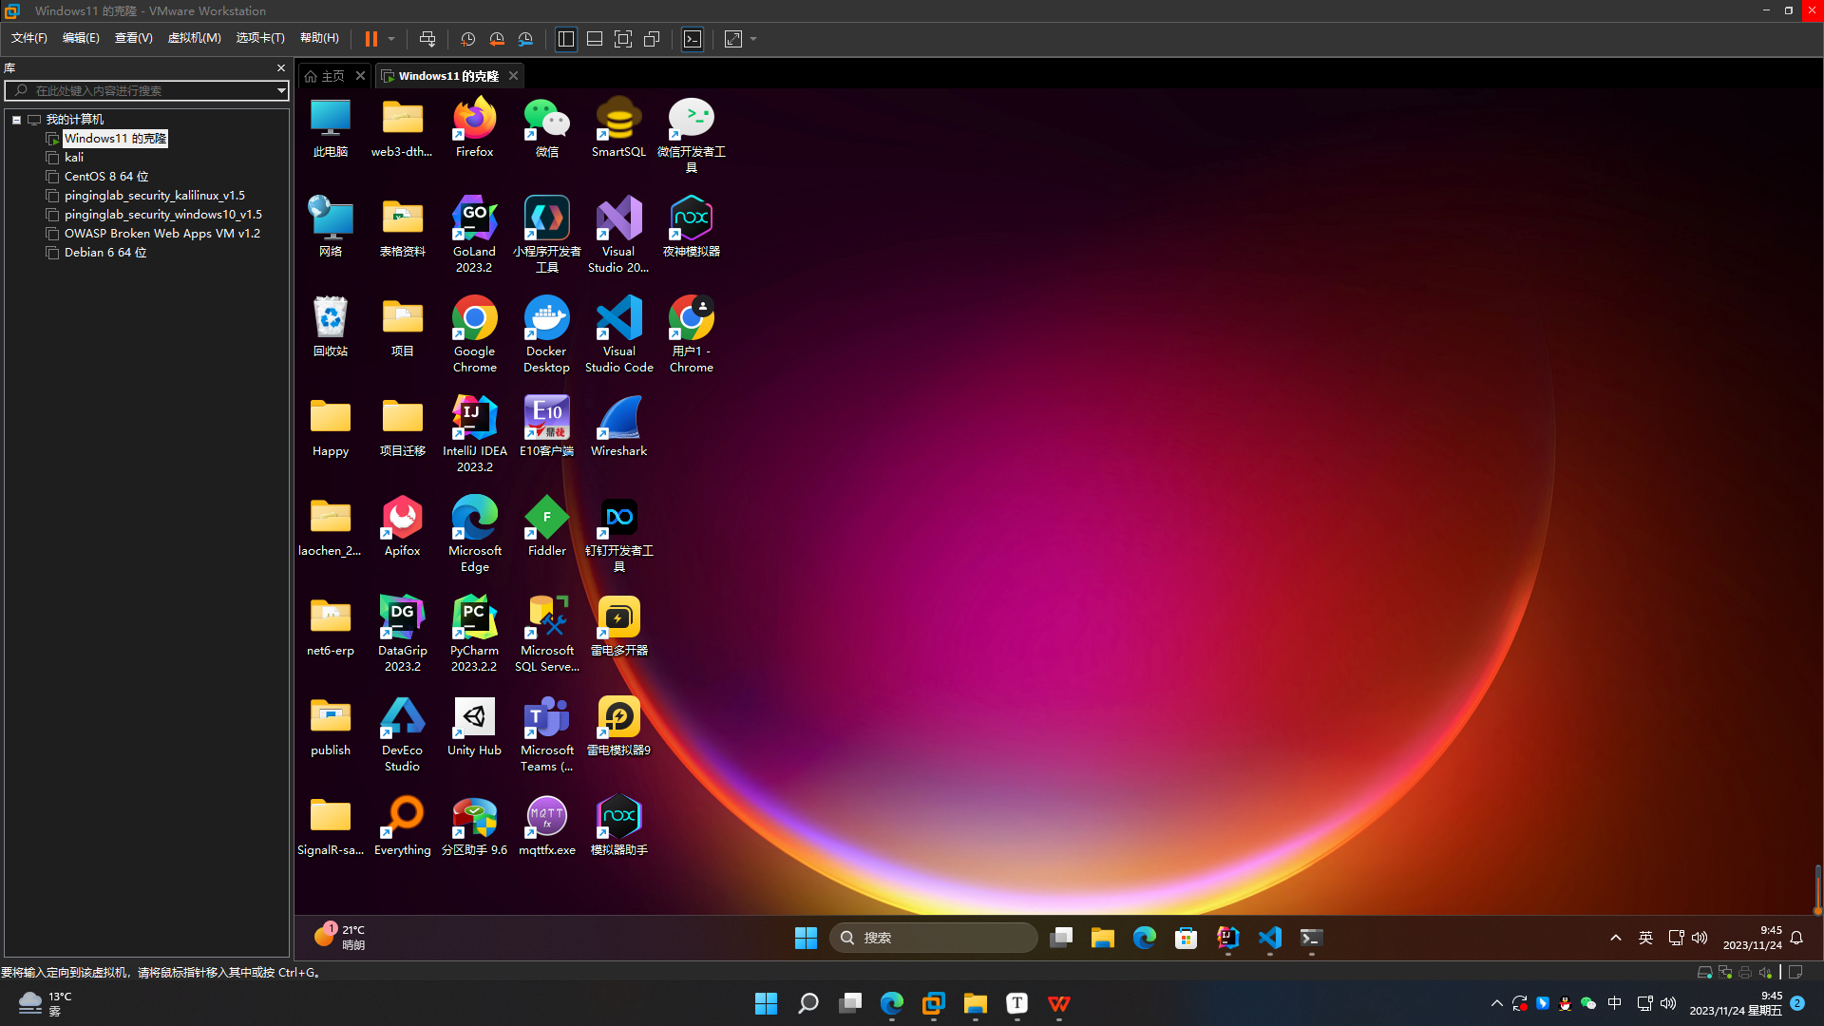Take a snapshot of this virtual machine
The image size is (1824, 1026).
[x=467, y=39]
